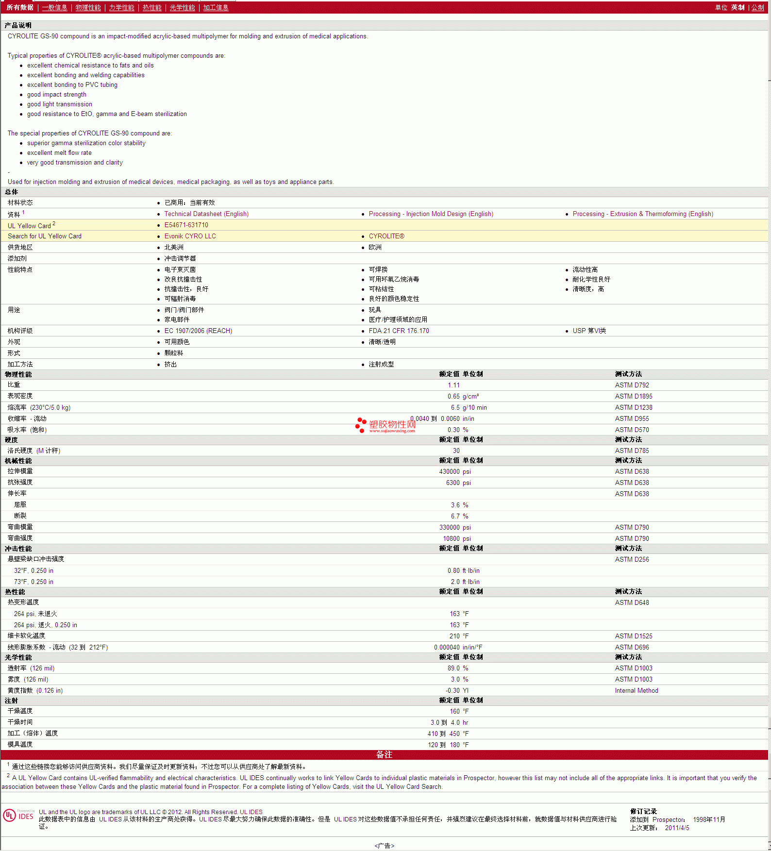771x851 pixels.
Task: Switch to the 一般信息 tab
Action: click(55, 8)
